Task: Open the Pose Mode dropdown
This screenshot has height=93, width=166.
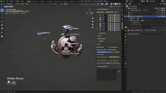Action: 10,4
